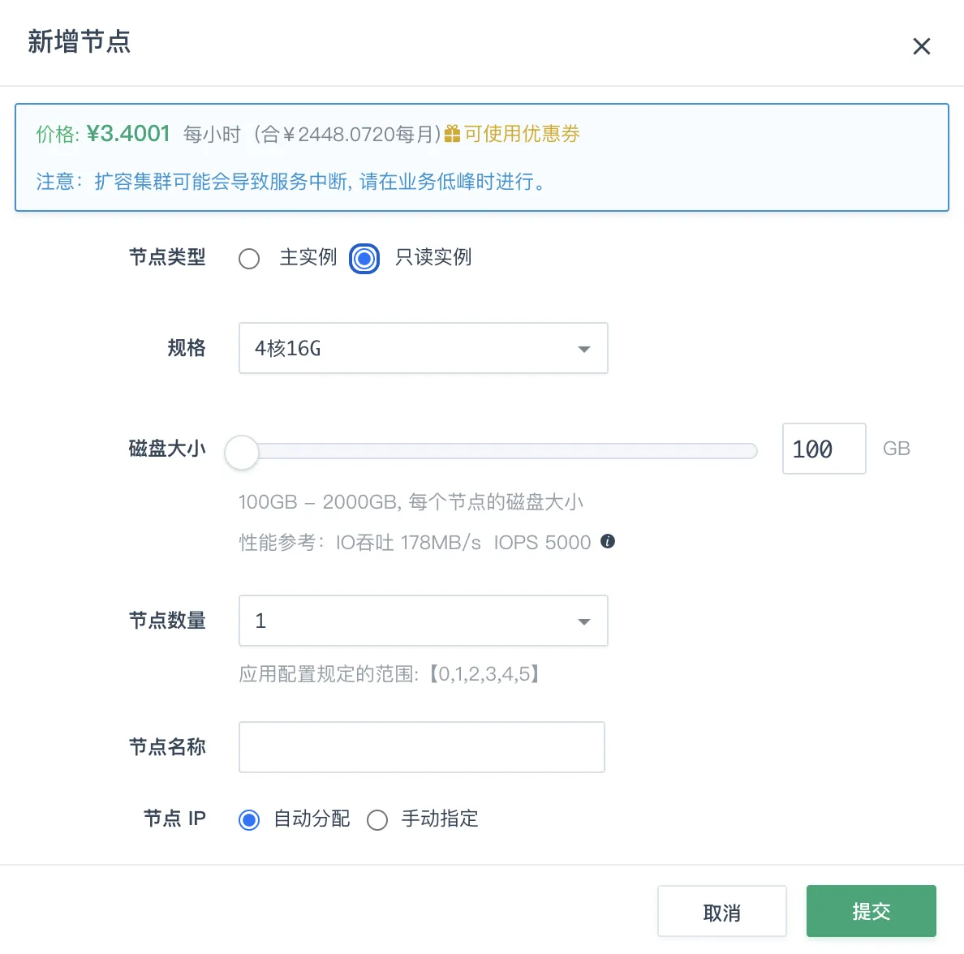Close the 新增节点 dialog with the X
The width and height of the screenshot is (964, 954).
pos(921,46)
